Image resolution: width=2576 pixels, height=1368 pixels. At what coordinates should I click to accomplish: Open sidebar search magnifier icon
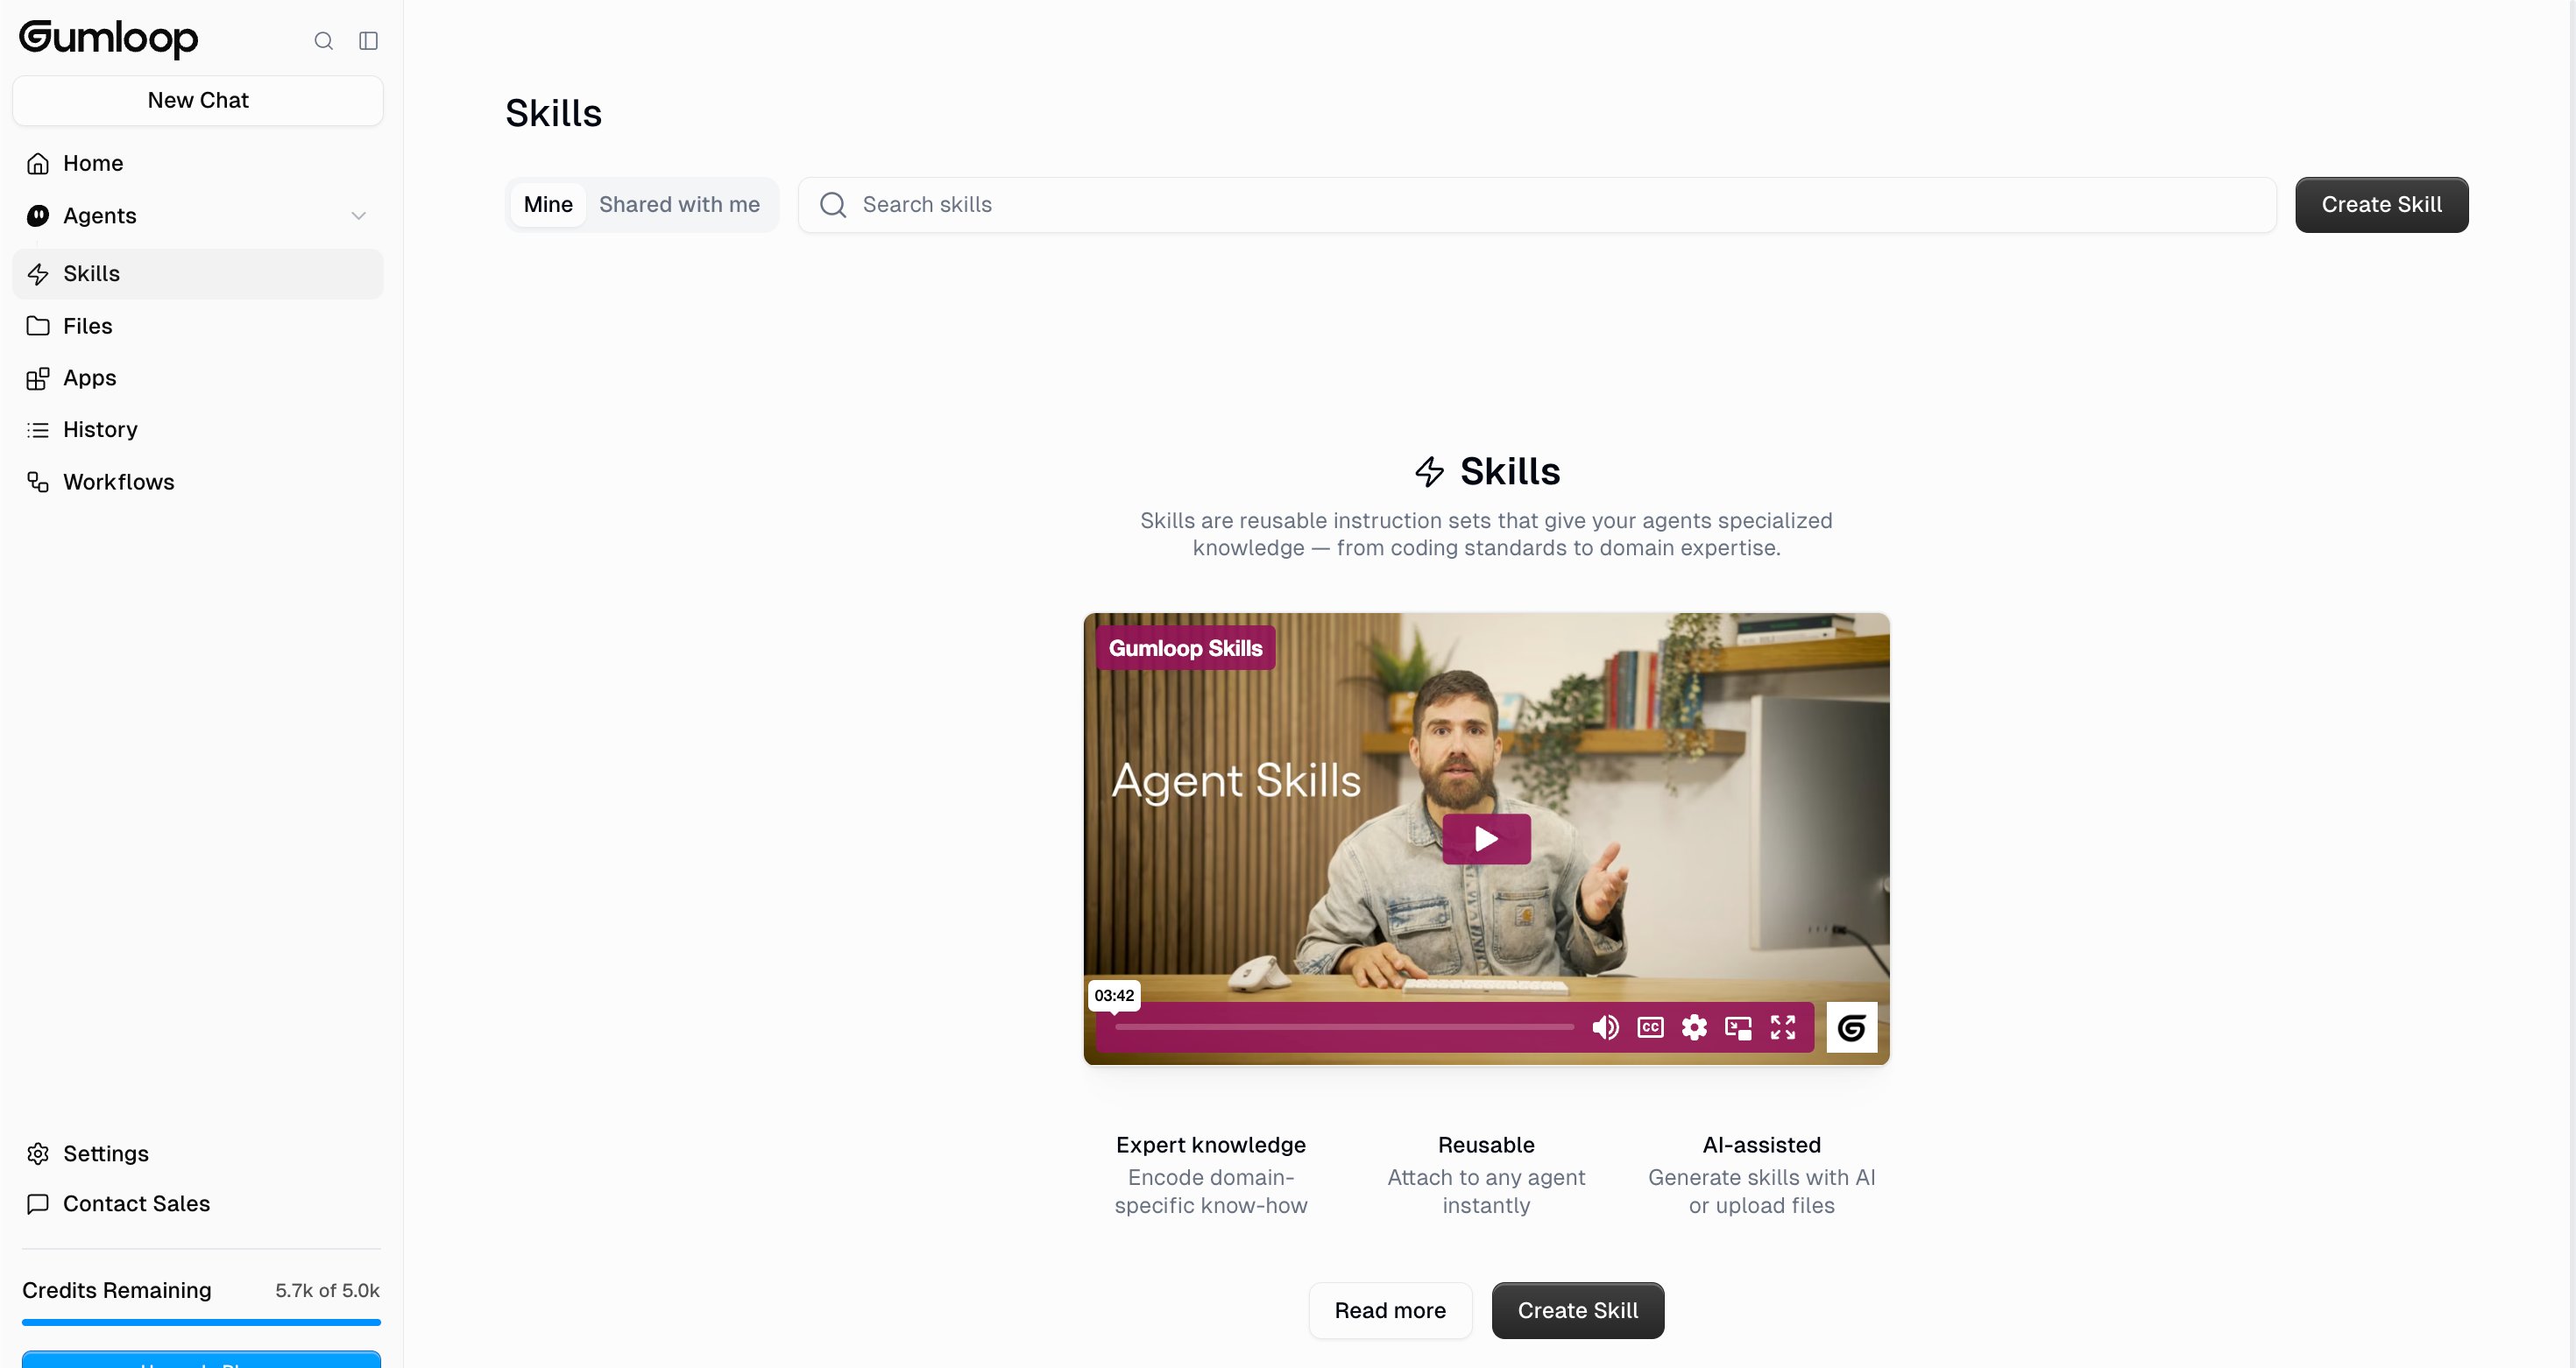coord(323,41)
